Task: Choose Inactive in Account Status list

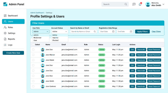Action: (60, 38)
